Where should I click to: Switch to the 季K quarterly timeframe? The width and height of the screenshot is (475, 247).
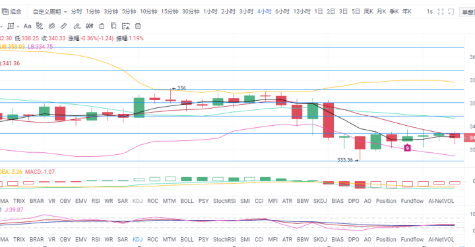[394, 11]
